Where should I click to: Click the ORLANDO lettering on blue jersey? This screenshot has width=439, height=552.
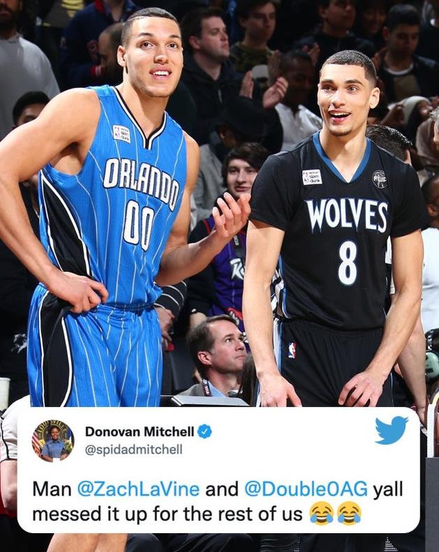pyautogui.click(x=142, y=183)
